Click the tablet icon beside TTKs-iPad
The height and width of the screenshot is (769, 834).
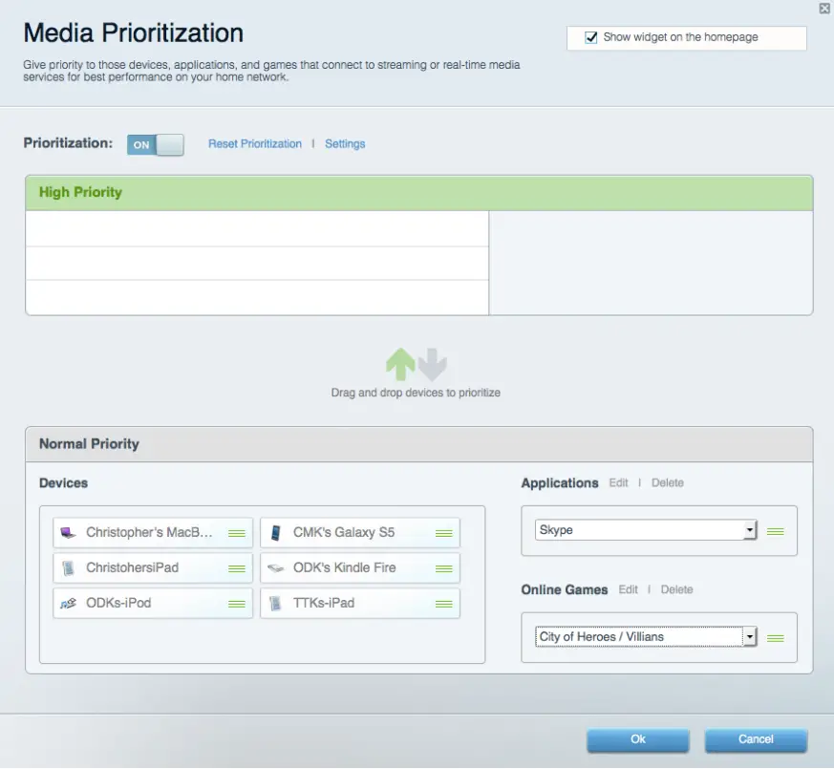pyautogui.click(x=274, y=603)
